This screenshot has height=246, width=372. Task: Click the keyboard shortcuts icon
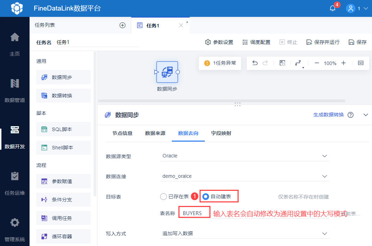coord(361,63)
